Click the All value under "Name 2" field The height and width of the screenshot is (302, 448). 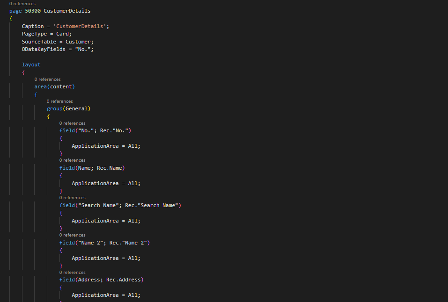(x=132, y=258)
